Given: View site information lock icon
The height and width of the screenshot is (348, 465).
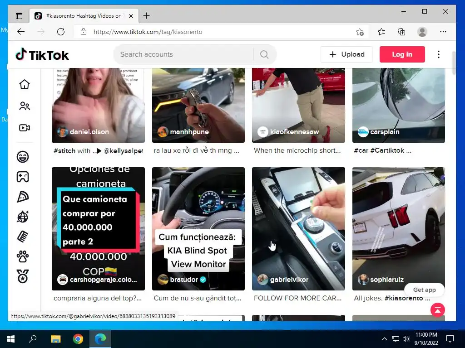Looking at the screenshot, I should pos(84,32).
